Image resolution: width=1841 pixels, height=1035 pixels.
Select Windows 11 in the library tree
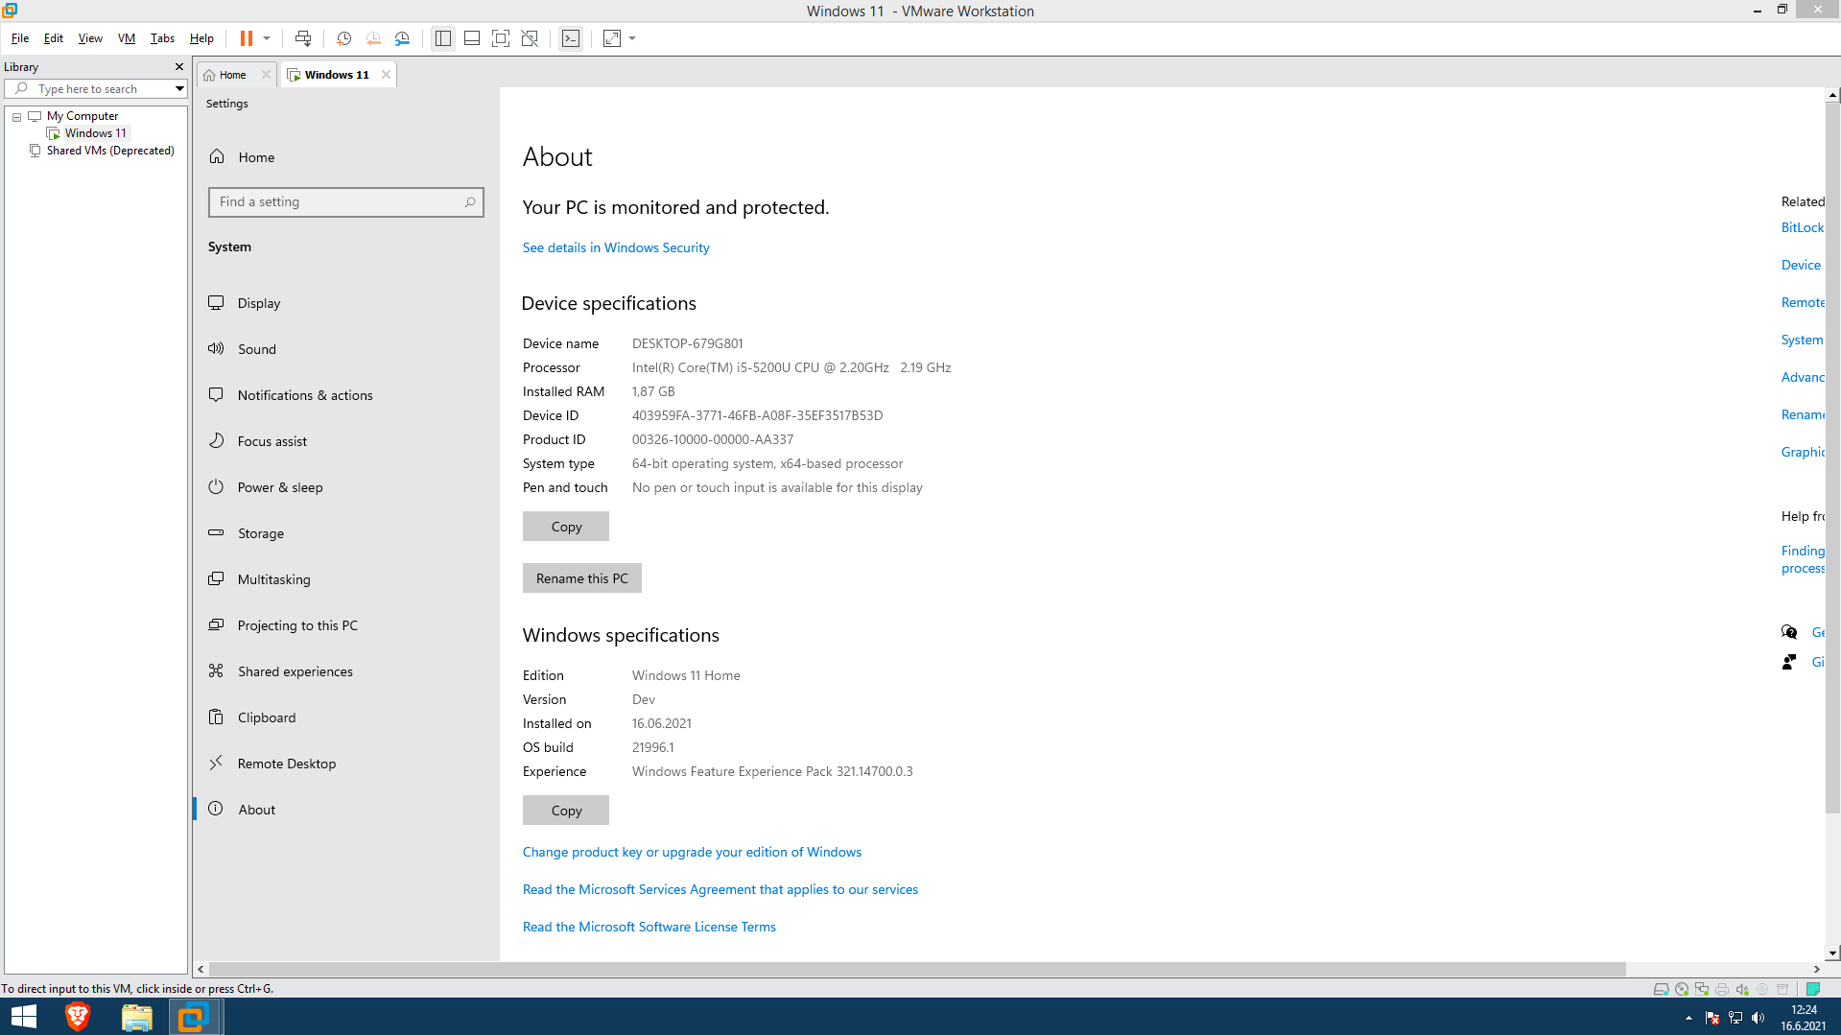[x=95, y=133]
